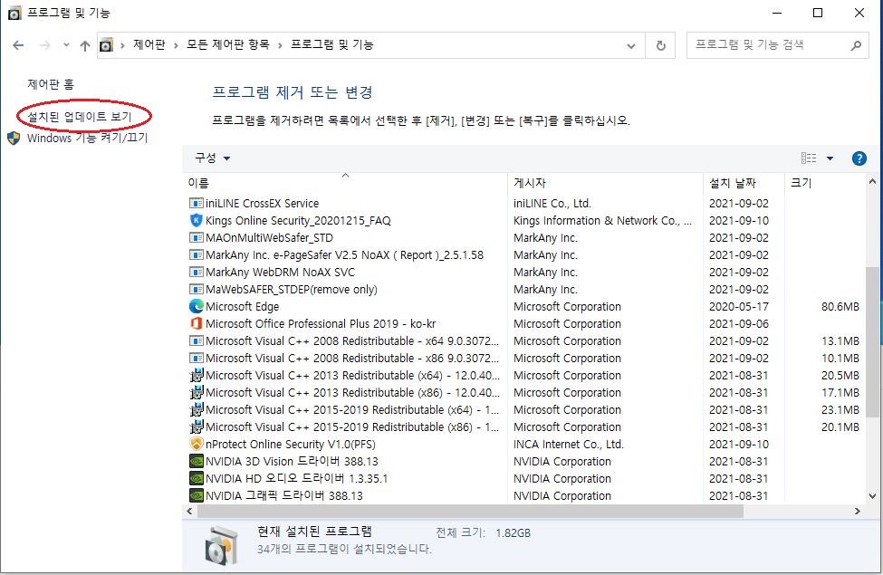Click the Microsoft Office Professional Plus icon
Screen dimensions: 883x575
196,324
